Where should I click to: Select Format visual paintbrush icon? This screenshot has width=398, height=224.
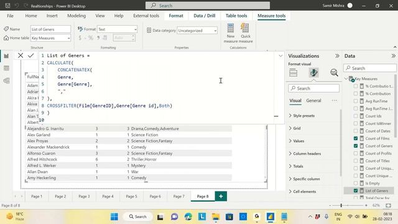pyautogui.click(x=313, y=73)
